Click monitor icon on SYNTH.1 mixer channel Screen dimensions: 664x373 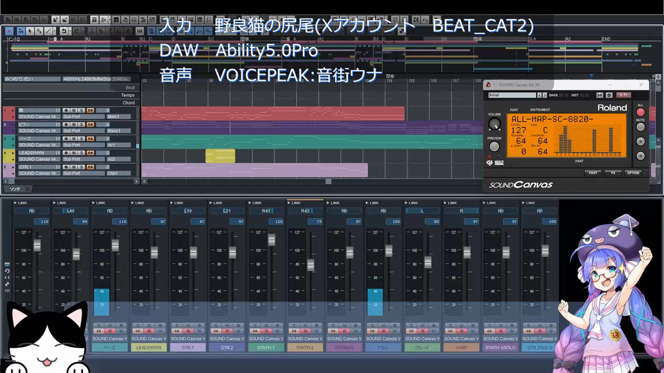(255, 331)
